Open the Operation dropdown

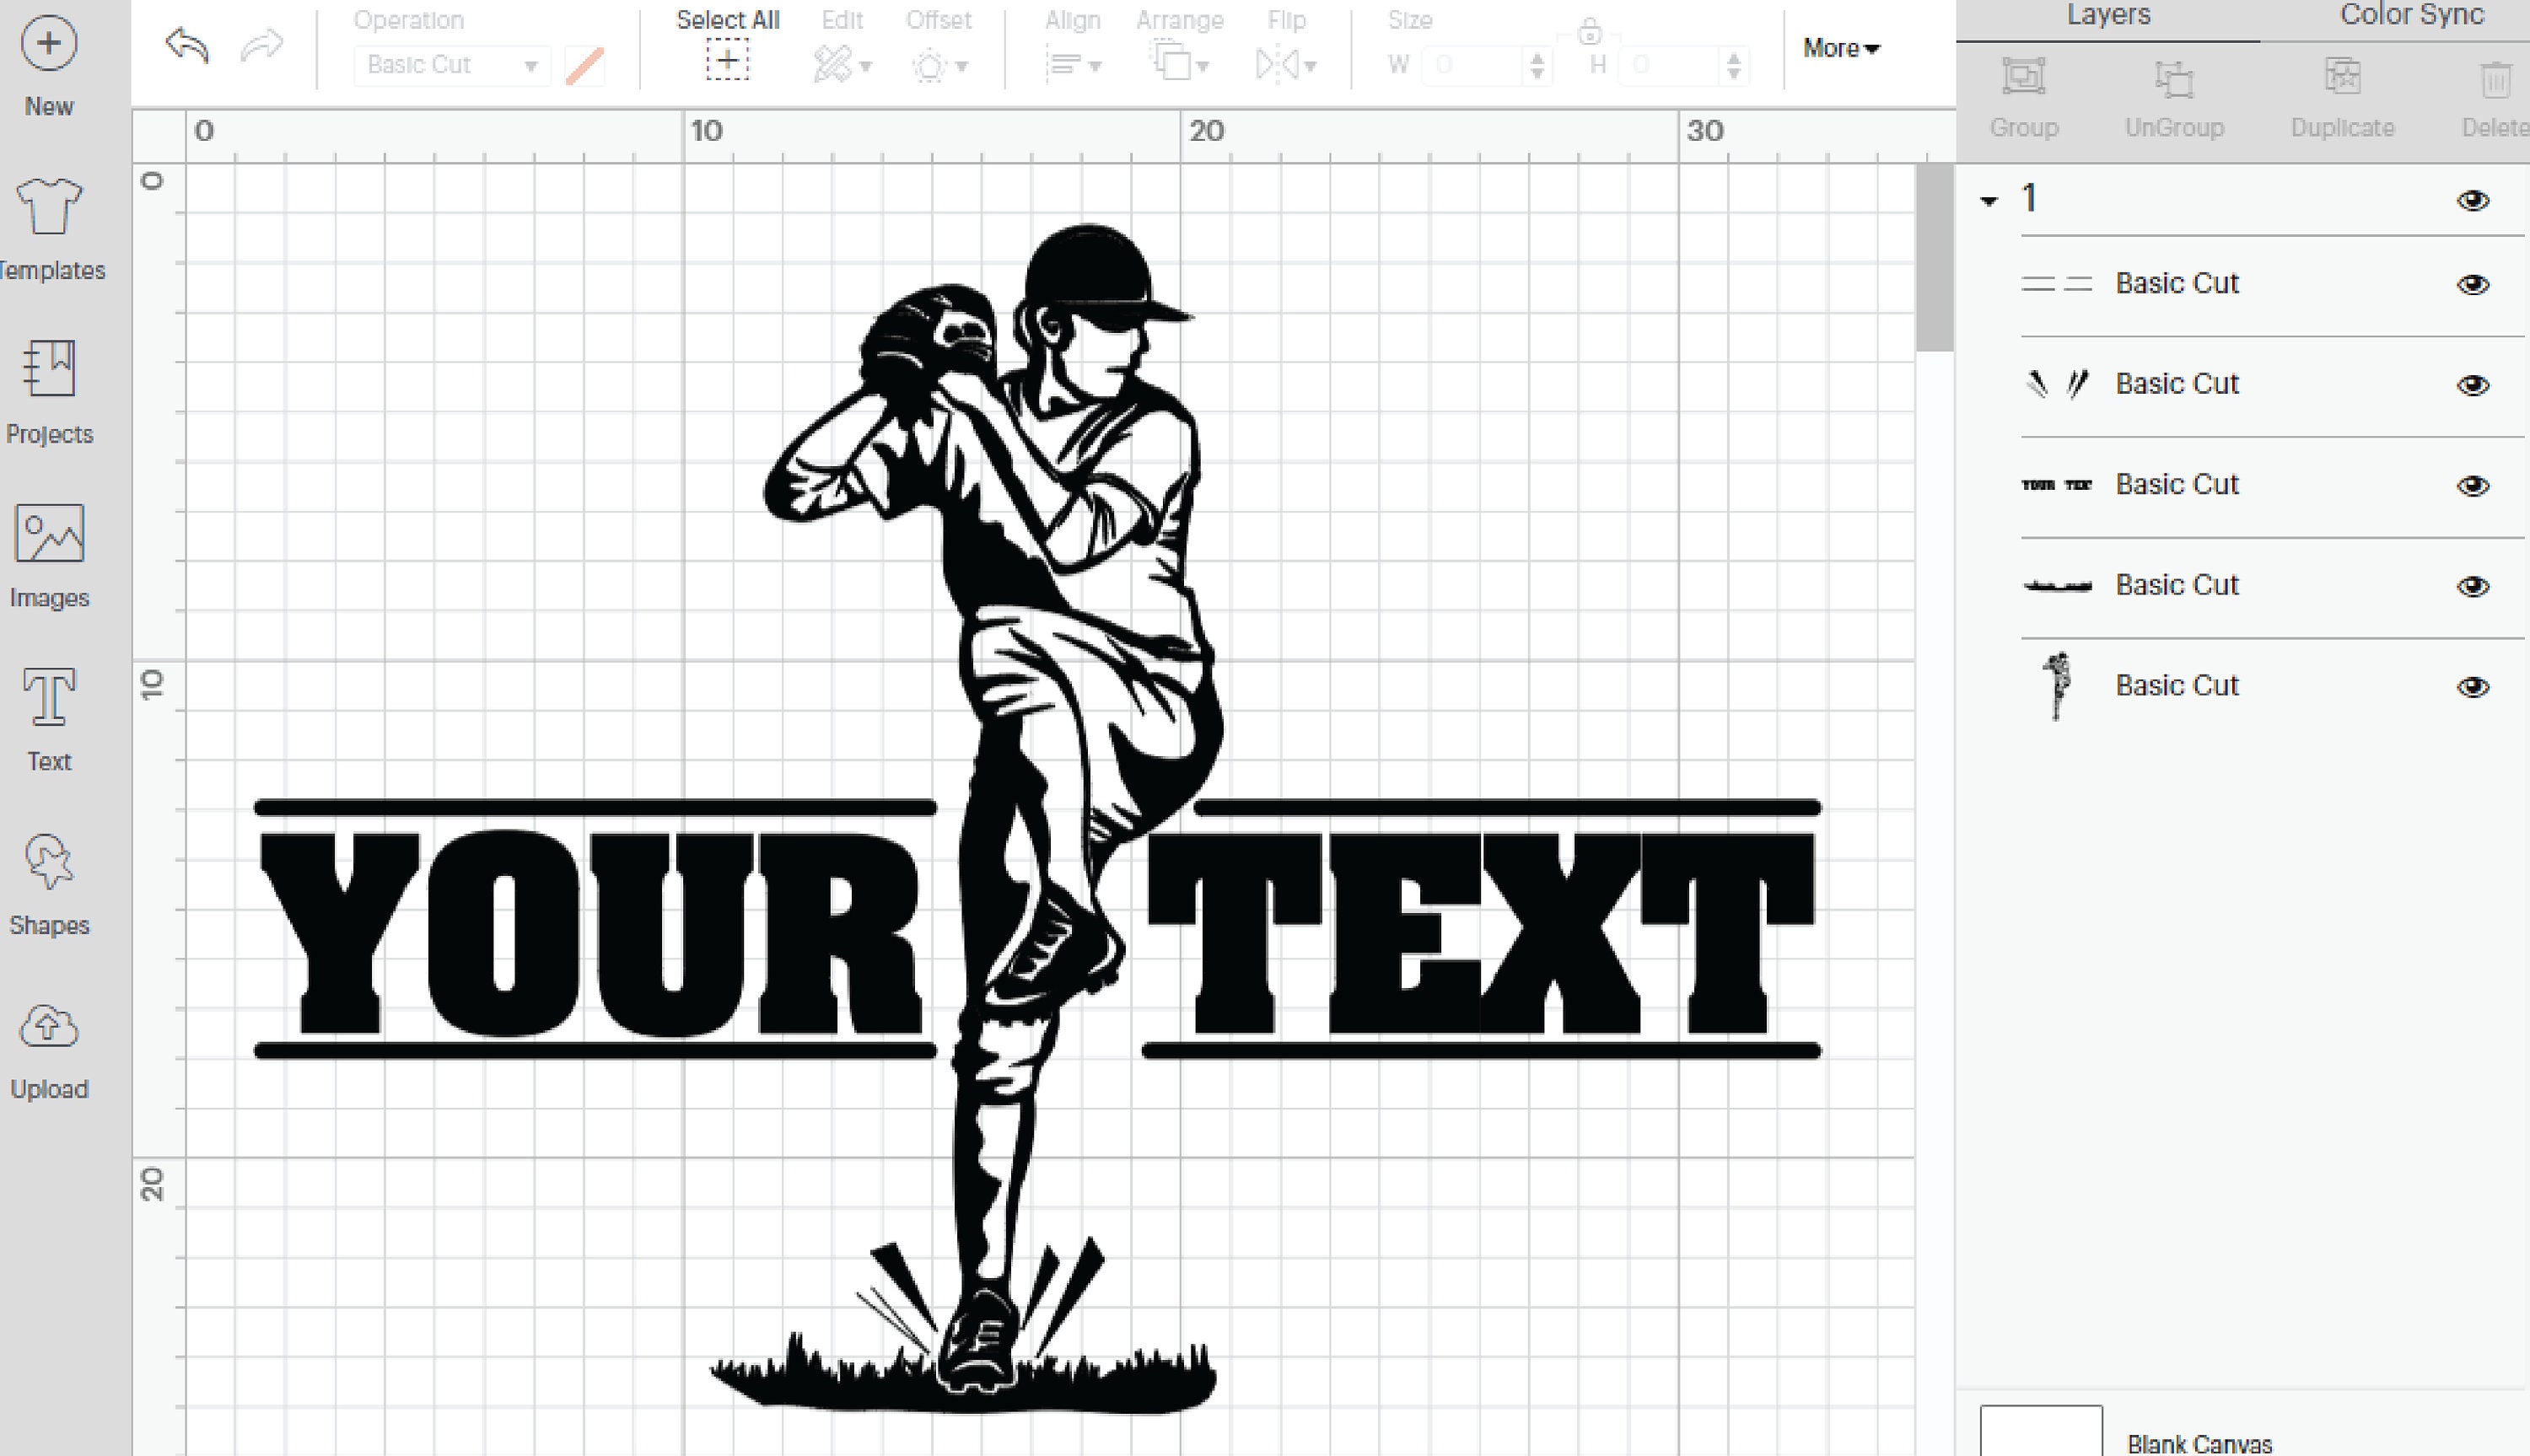451,64
